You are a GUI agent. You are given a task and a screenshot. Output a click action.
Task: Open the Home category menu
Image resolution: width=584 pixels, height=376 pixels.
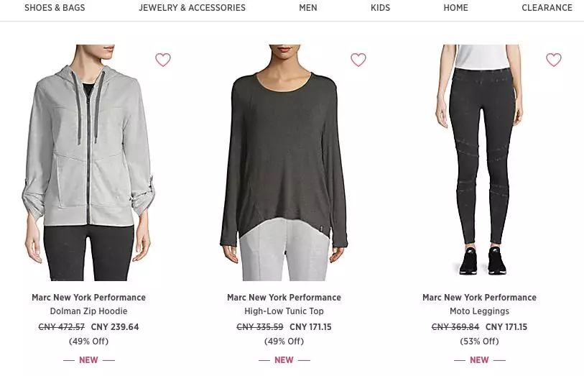click(455, 8)
